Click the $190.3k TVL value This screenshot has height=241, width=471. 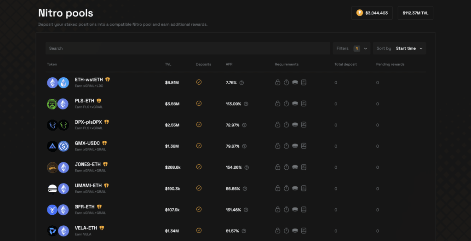[x=172, y=189]
